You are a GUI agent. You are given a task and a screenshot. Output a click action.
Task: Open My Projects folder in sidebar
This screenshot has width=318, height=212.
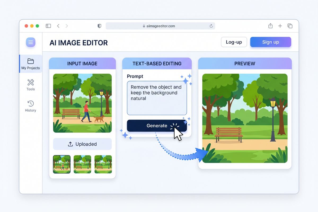click(x=30, y=64)
